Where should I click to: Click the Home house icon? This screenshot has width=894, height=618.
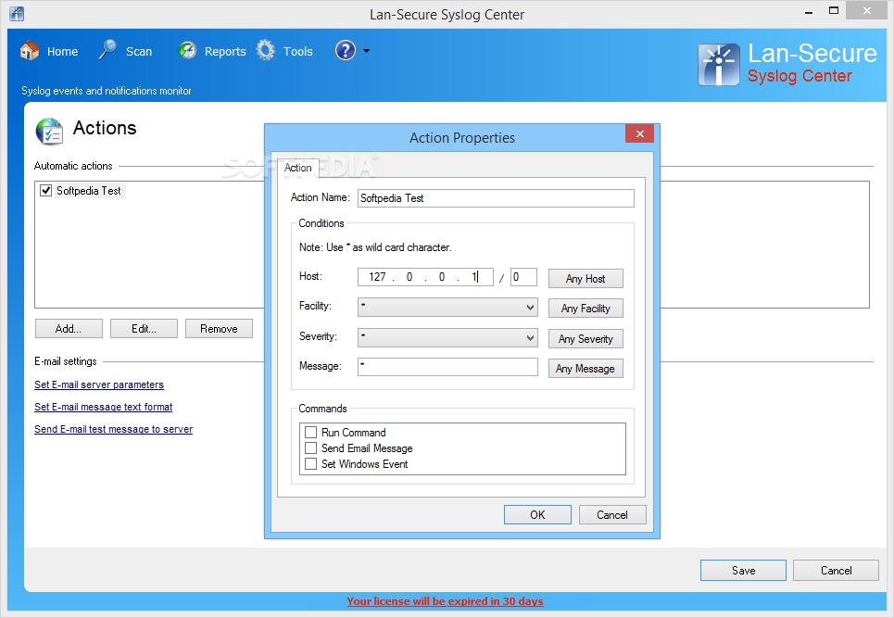pos(30,51)
